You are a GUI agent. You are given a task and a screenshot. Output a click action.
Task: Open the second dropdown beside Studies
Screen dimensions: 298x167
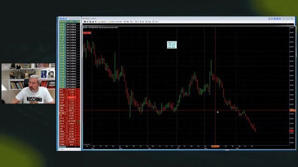pos(116,22)
